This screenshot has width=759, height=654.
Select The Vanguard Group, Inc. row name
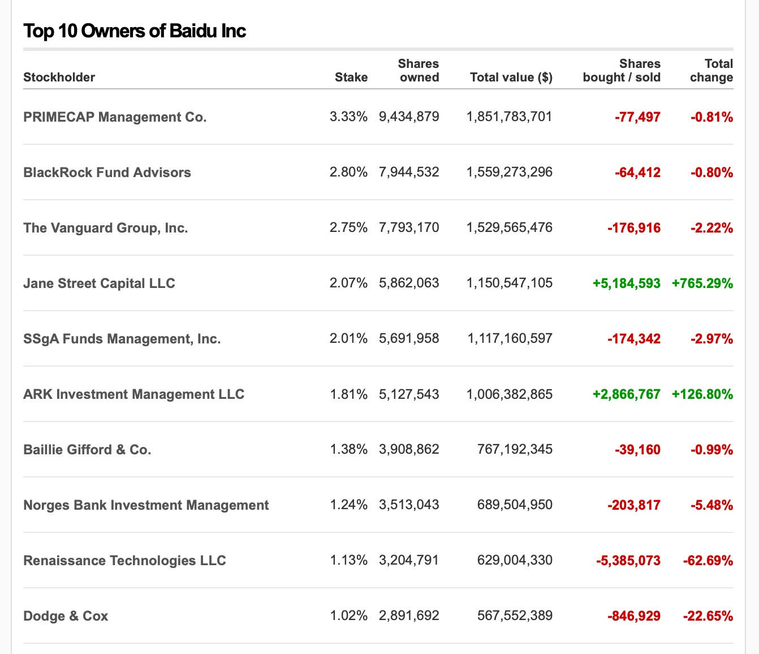pos(106,228)
